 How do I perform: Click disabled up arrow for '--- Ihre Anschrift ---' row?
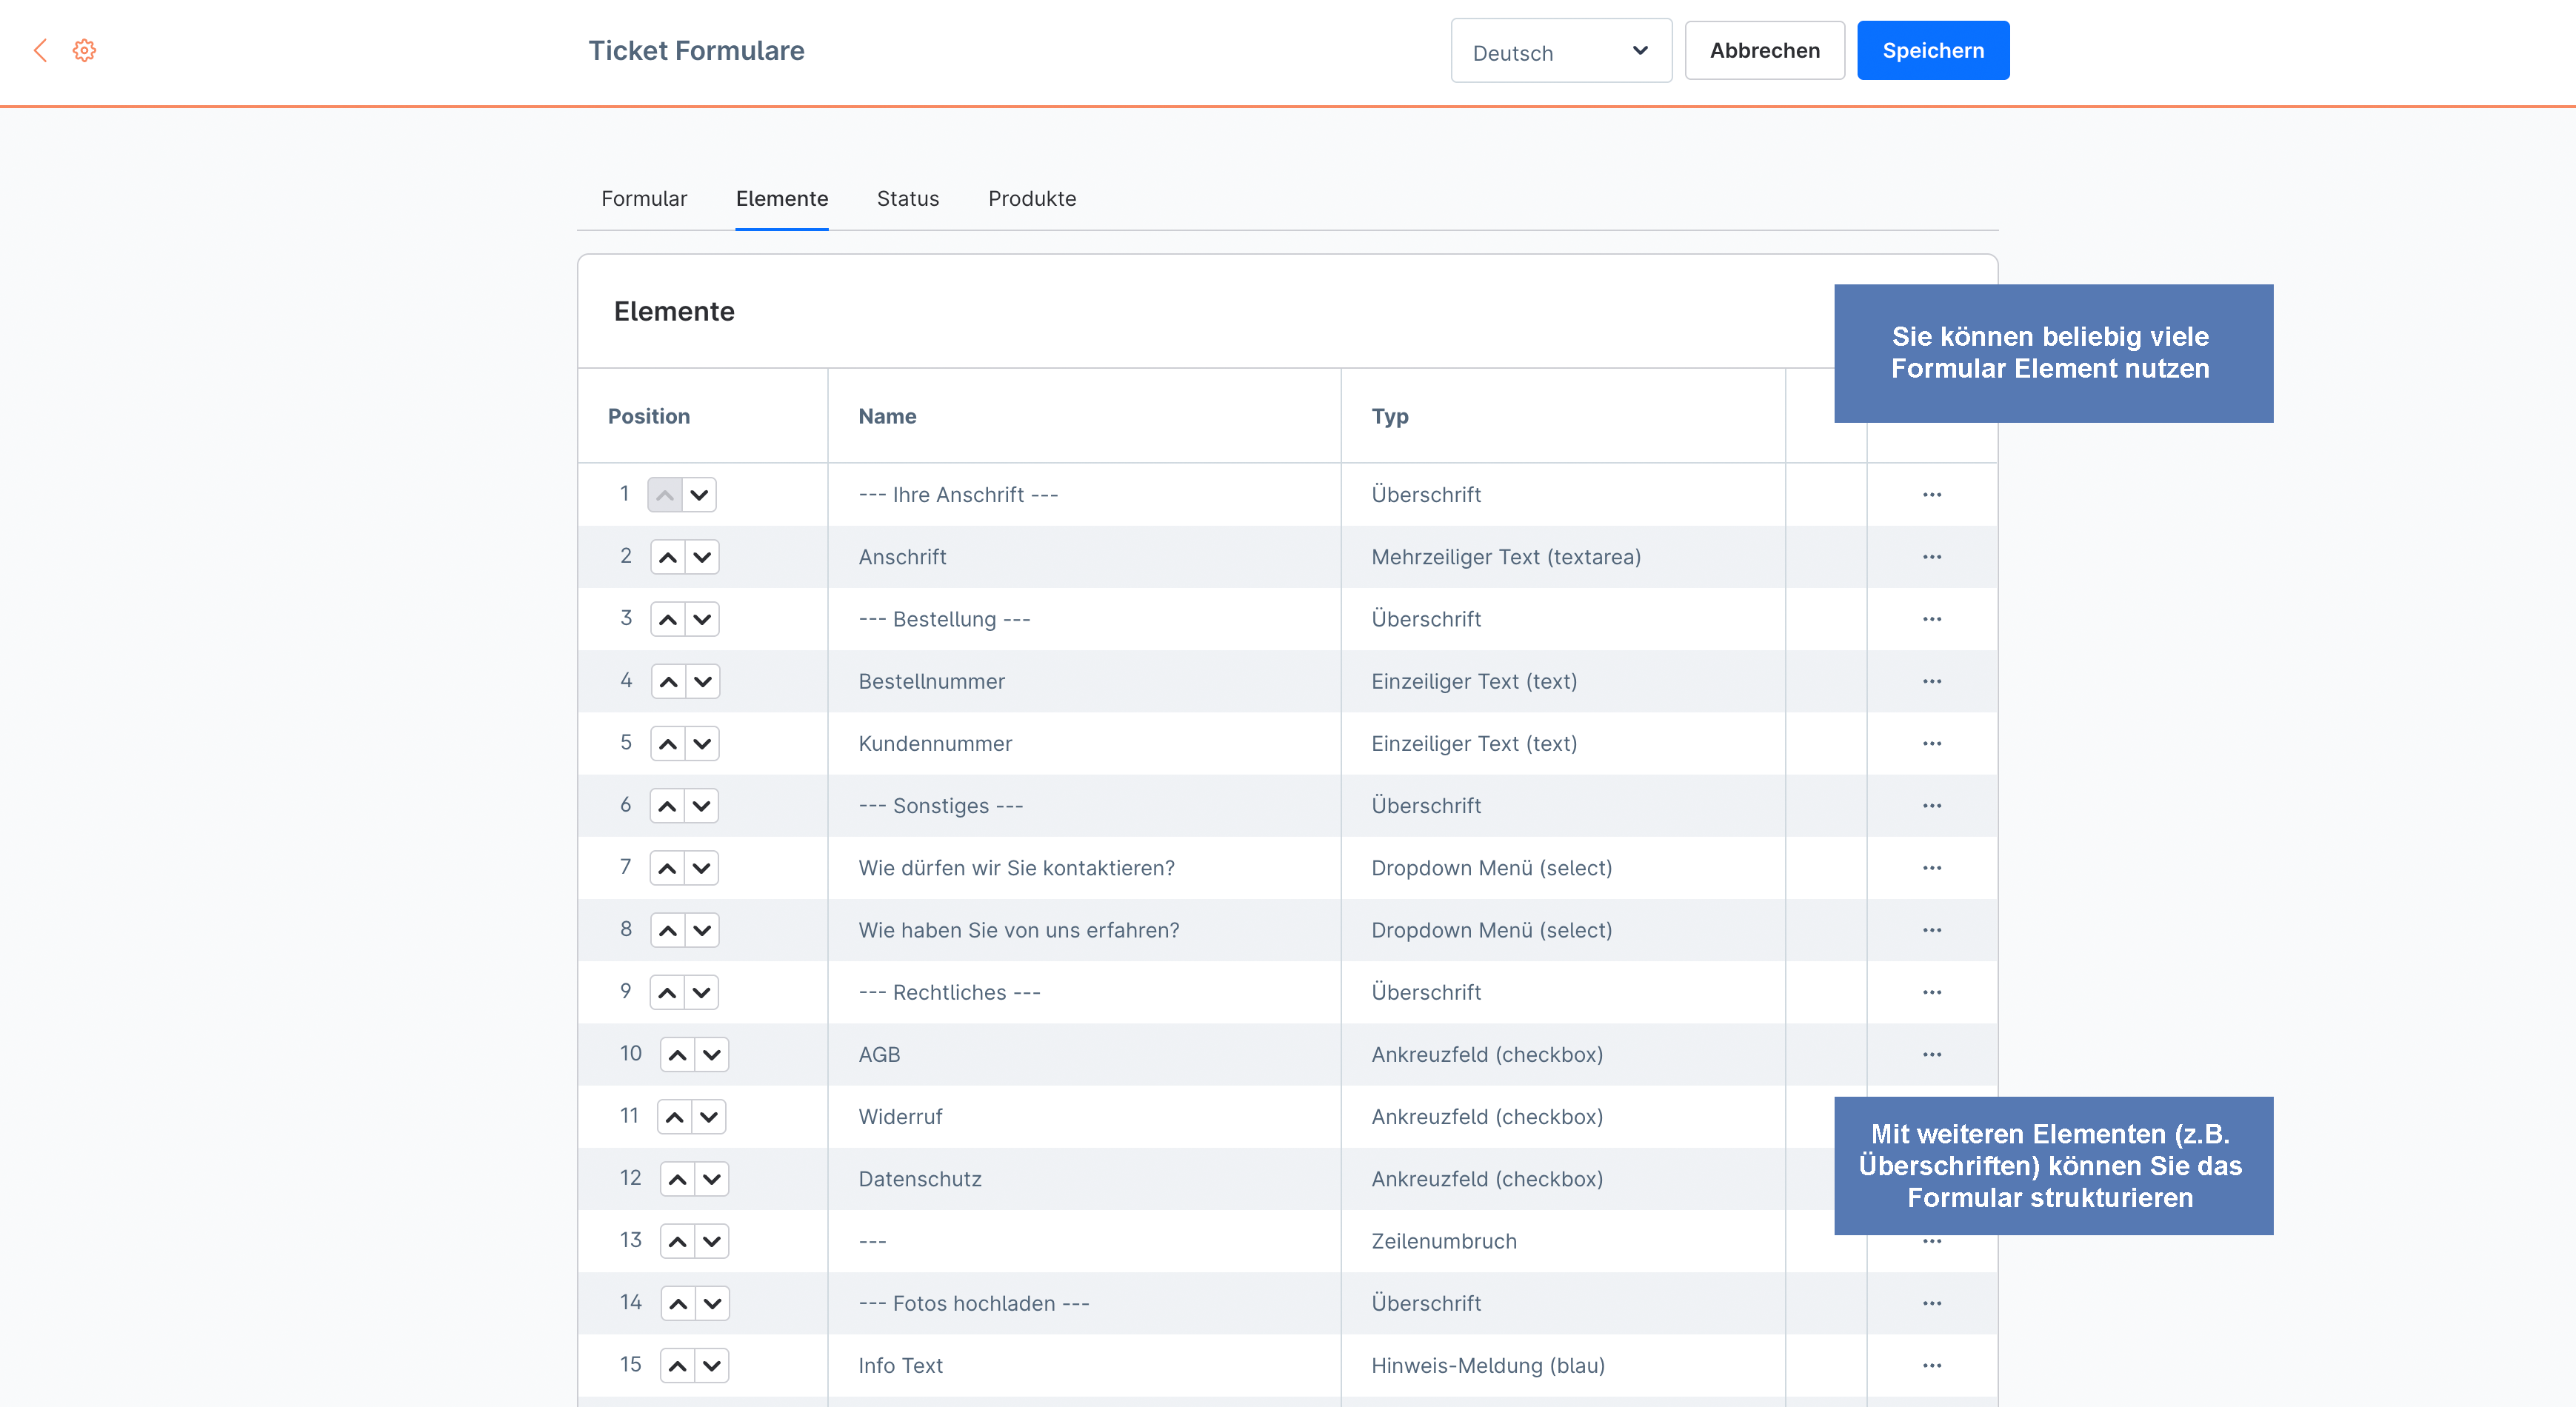665,495
